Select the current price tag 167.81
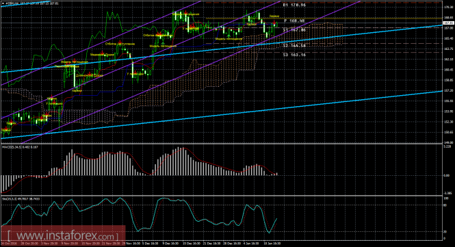455x247 pixels. (449, 23)
